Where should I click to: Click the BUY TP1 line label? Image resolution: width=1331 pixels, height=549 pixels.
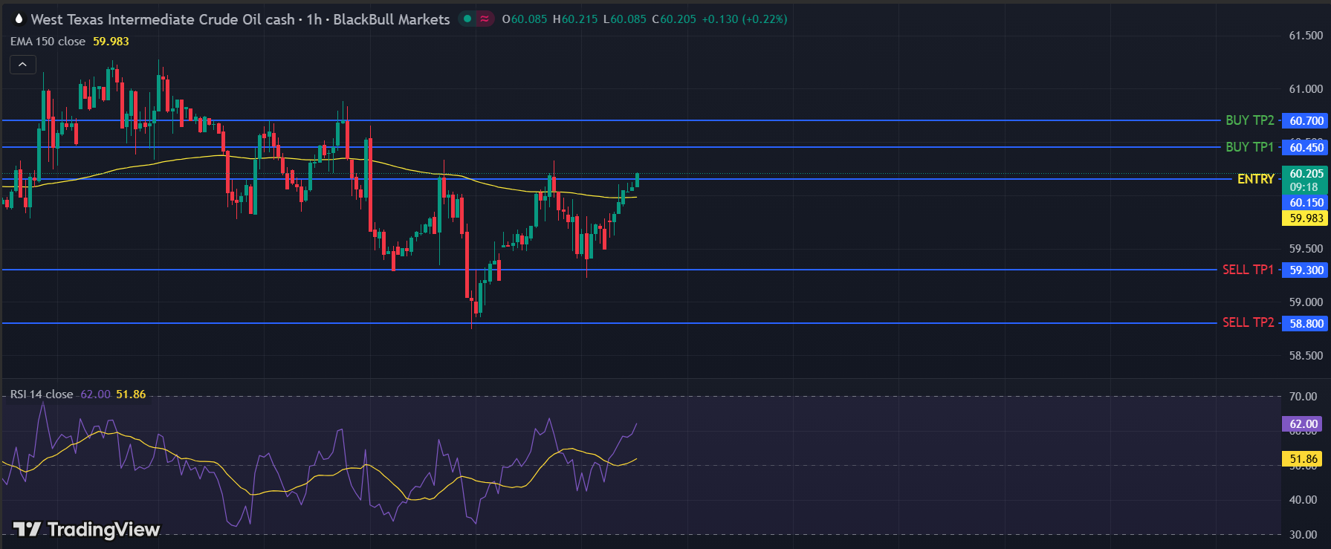[1249, 147]
